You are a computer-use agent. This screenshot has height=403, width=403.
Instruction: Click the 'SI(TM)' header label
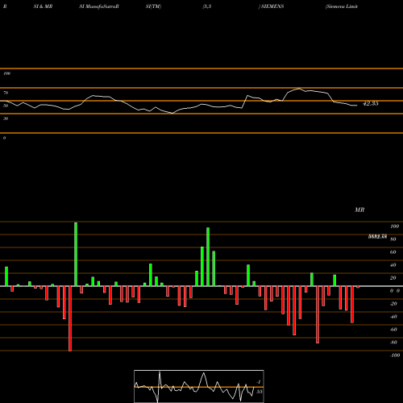[x=153, y=6]
